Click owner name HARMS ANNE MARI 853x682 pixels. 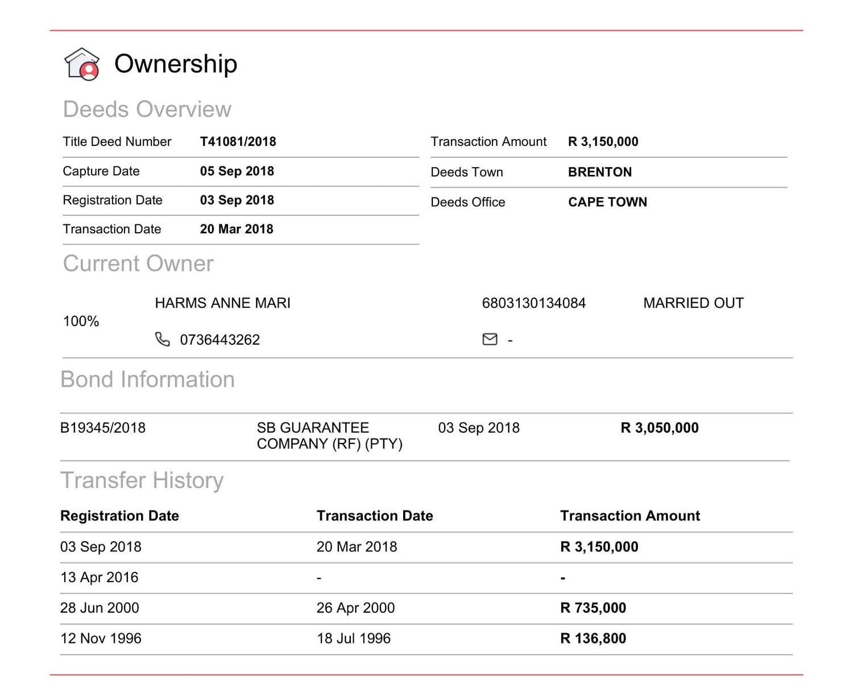[x=222, y=303]
